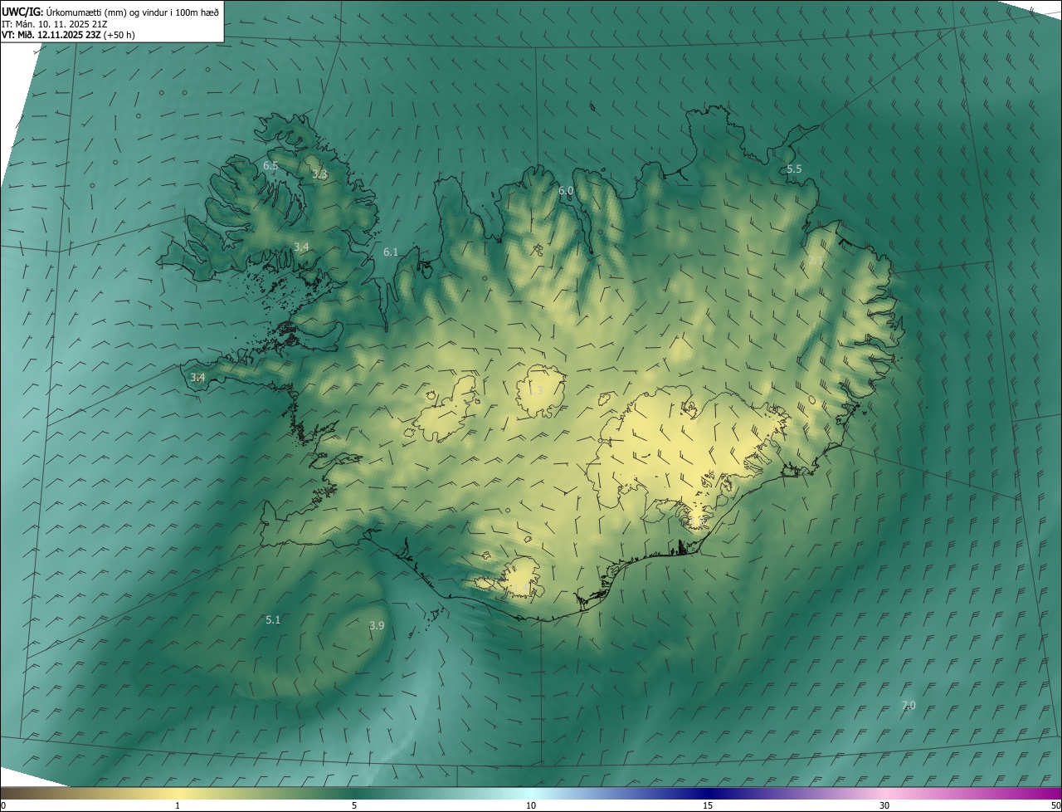Select the 1.4 value label on the map
1062x812 pixels.
[x=519, y=589]
